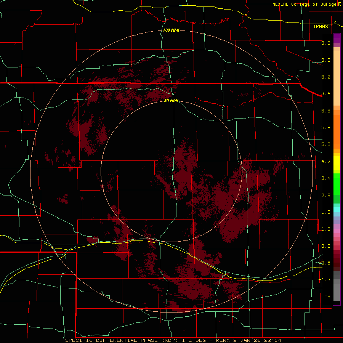
Task: Click the pink color band in the legend
Action: pyautogui.click(x=337, y=231)
